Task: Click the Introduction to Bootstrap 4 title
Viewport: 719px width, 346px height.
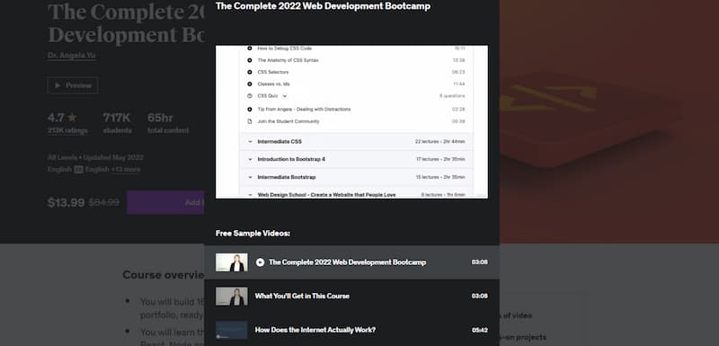Action: 291,159
